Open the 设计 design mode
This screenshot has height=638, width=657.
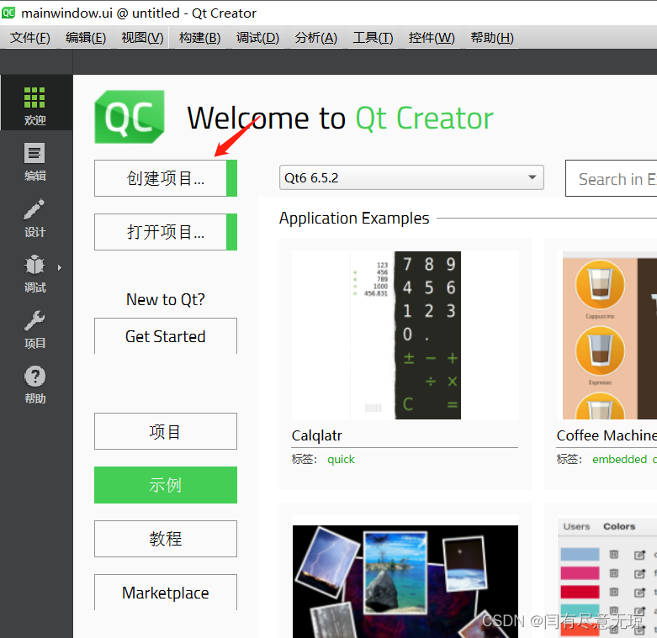(x=35, y=218)
